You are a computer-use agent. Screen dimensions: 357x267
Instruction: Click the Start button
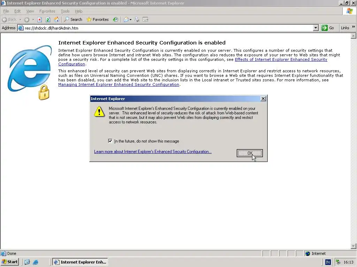[x=10, y=262]
